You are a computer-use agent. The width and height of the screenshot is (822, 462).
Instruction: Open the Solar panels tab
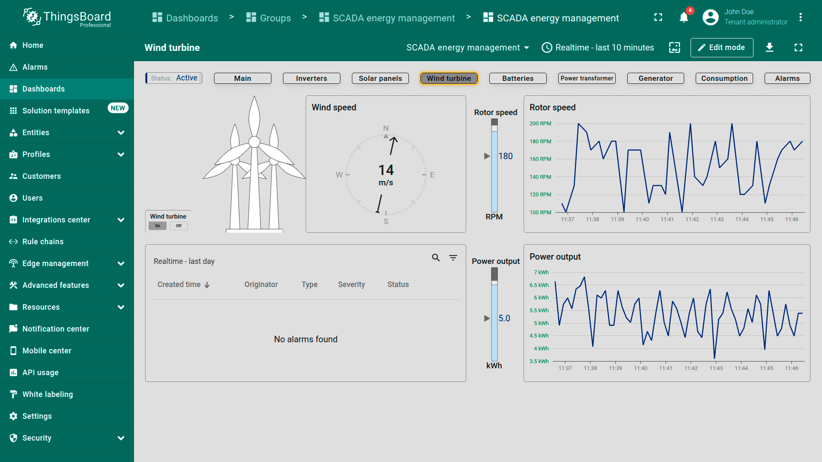click(380, 78)
